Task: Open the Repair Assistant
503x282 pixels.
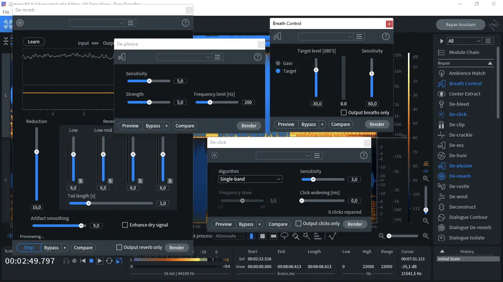Action: click(461, 25)
